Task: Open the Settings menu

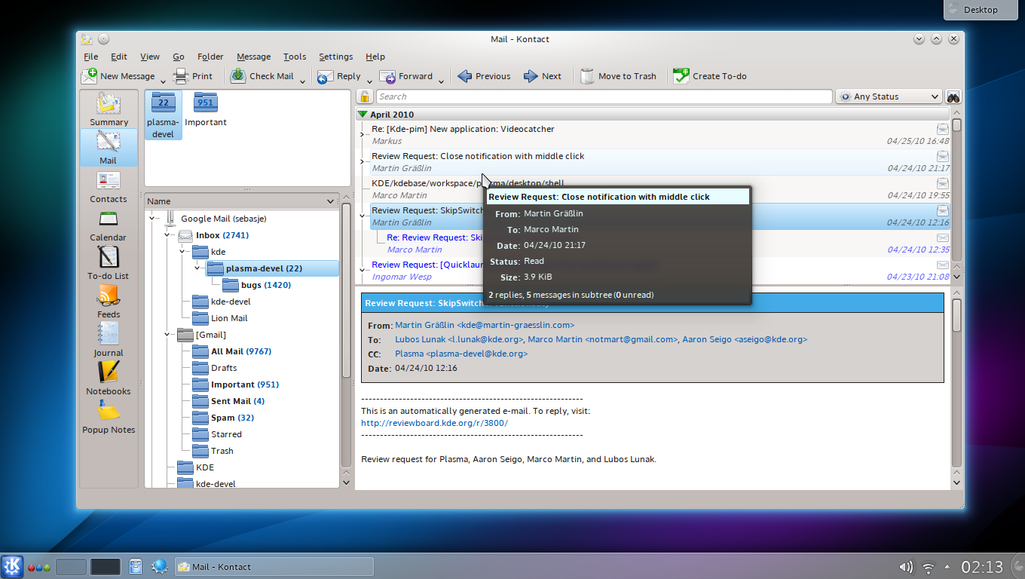Action: point(335,57)
